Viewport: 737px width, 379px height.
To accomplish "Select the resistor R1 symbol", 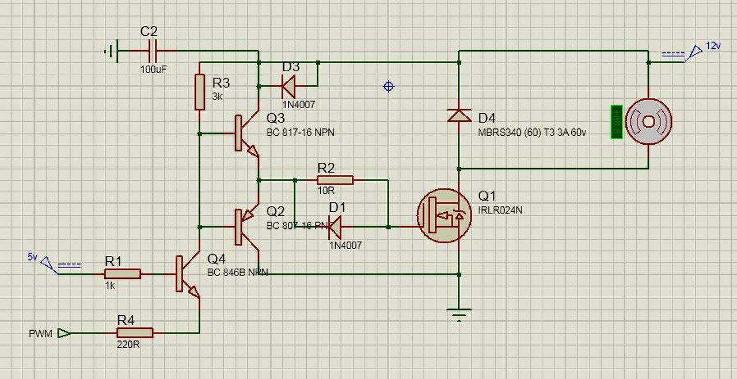I will click(123, 274).
